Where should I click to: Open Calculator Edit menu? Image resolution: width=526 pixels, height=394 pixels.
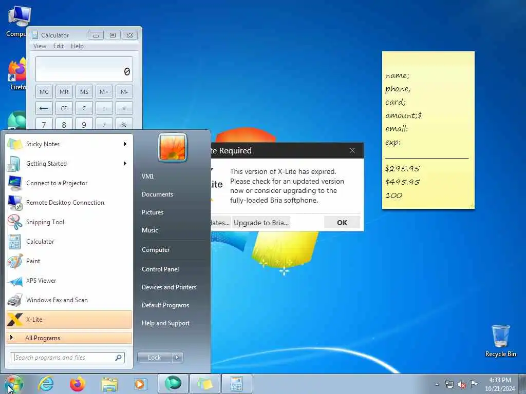(x=59, y=46)
